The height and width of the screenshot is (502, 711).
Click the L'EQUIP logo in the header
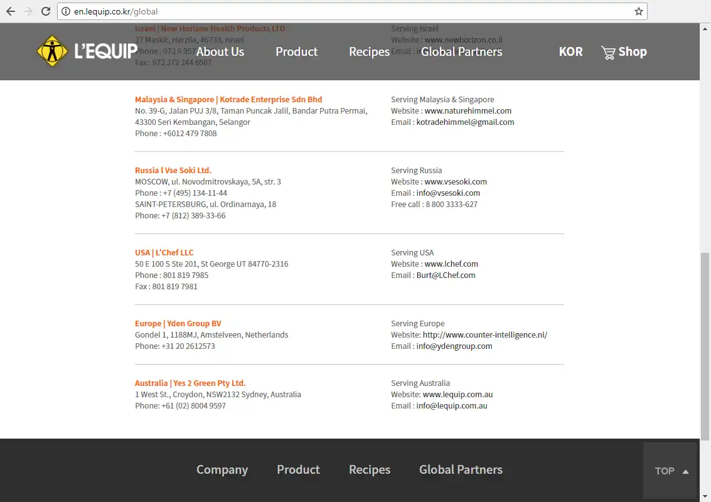coord(87,51)
